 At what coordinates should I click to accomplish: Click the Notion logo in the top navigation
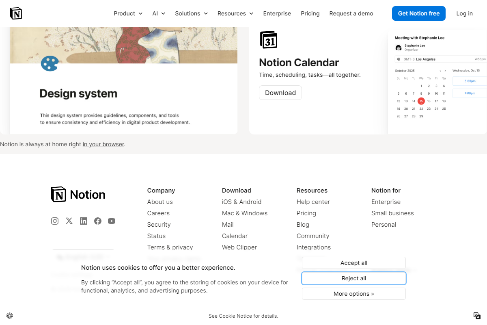coord(16,13)
